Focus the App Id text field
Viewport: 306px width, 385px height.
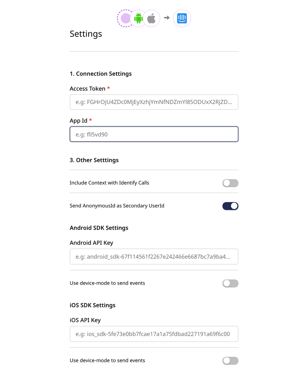[154, 134]
